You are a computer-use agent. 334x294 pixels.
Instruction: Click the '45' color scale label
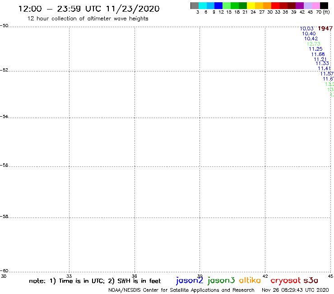tap(310, 12)
